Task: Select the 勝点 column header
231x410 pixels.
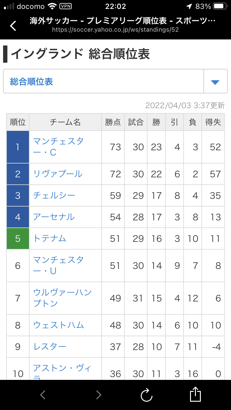Action: click(x=113, y=122)
